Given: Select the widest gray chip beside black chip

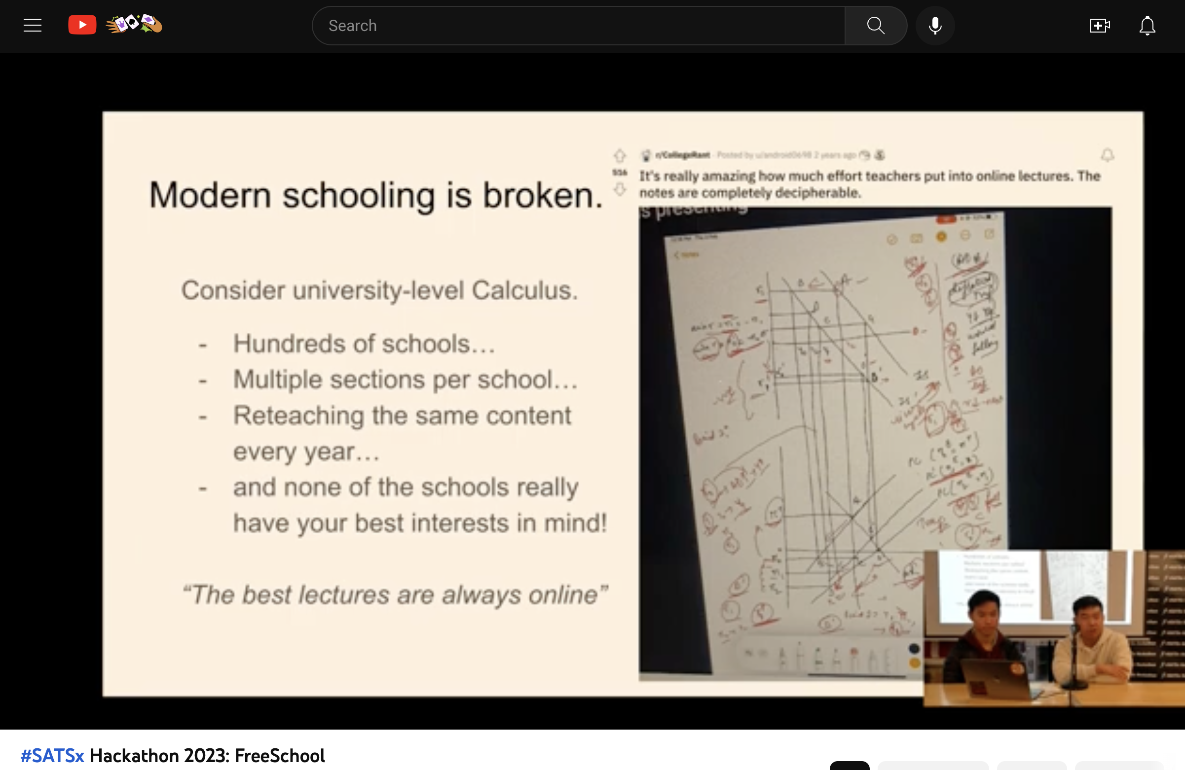Looking at the screenshot, I should [x=932, y=766].
